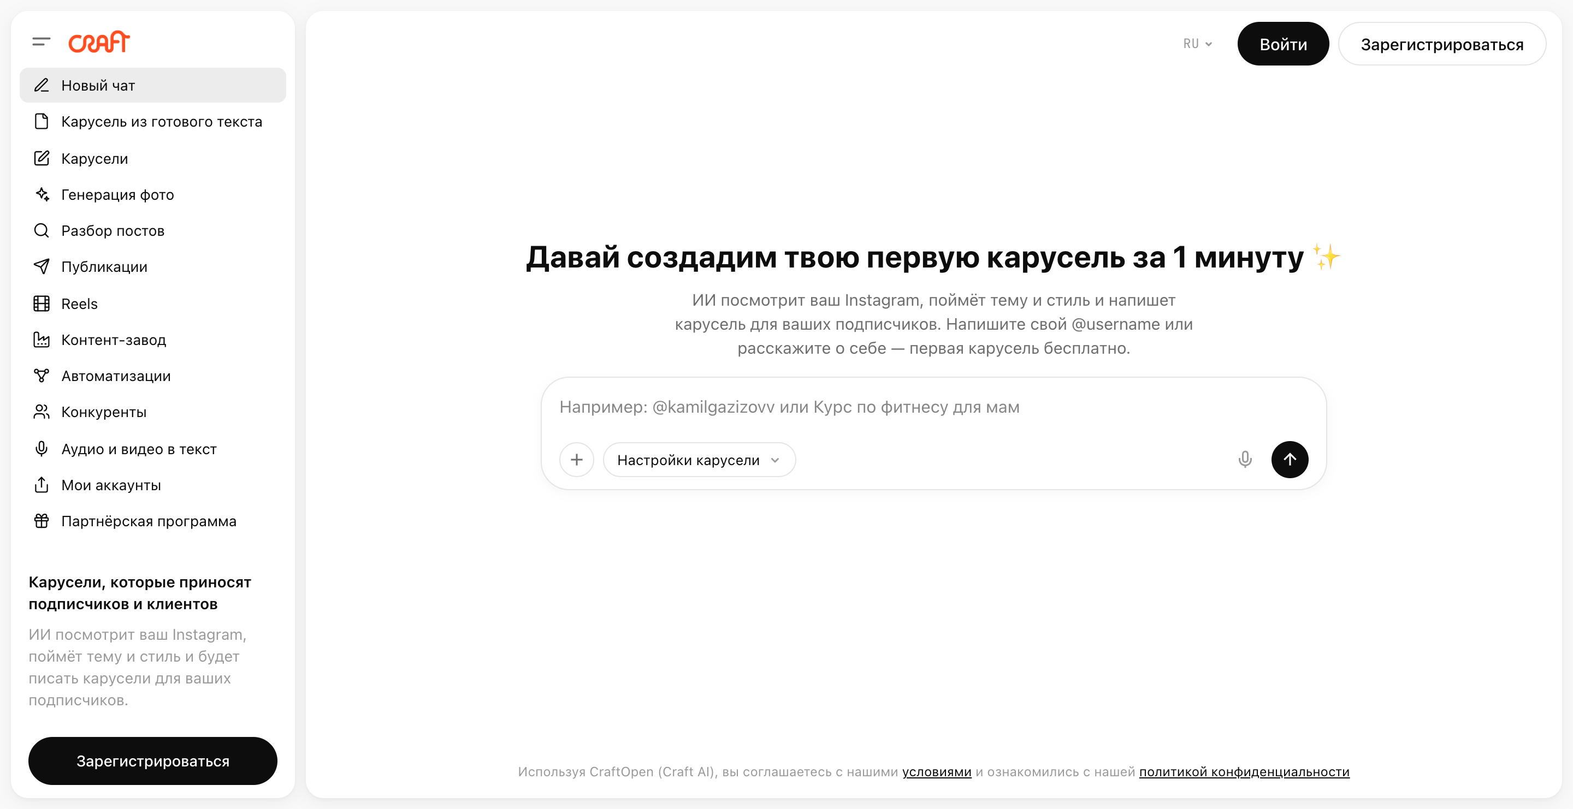Start voice input with the microphone in chat box
Screen dimensions: 1573x809
pos(1245,460)
